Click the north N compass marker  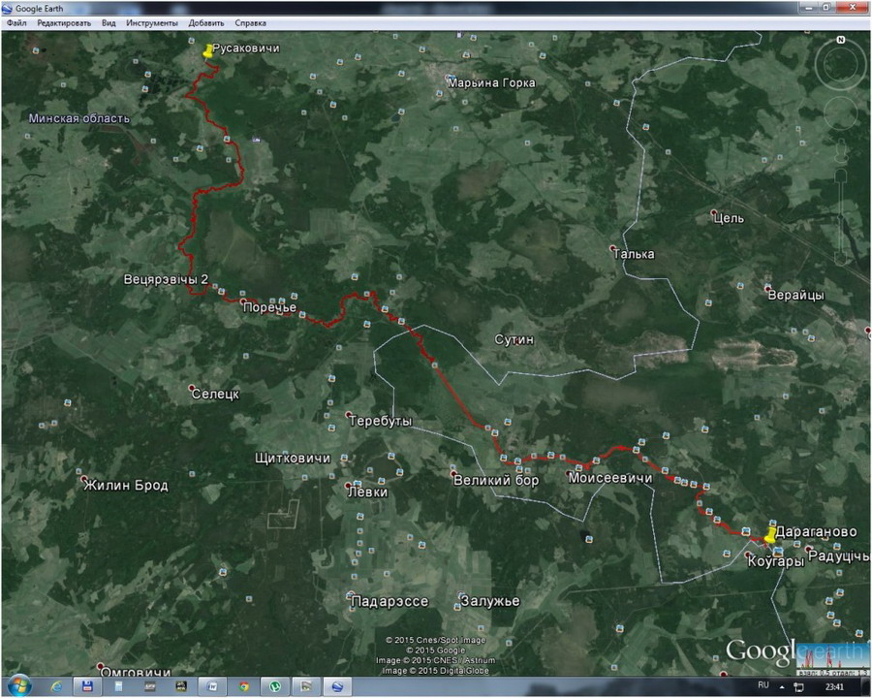[x=842, y=41]
